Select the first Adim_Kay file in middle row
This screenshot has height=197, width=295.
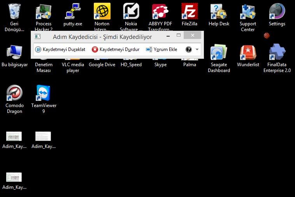[14, 136]
